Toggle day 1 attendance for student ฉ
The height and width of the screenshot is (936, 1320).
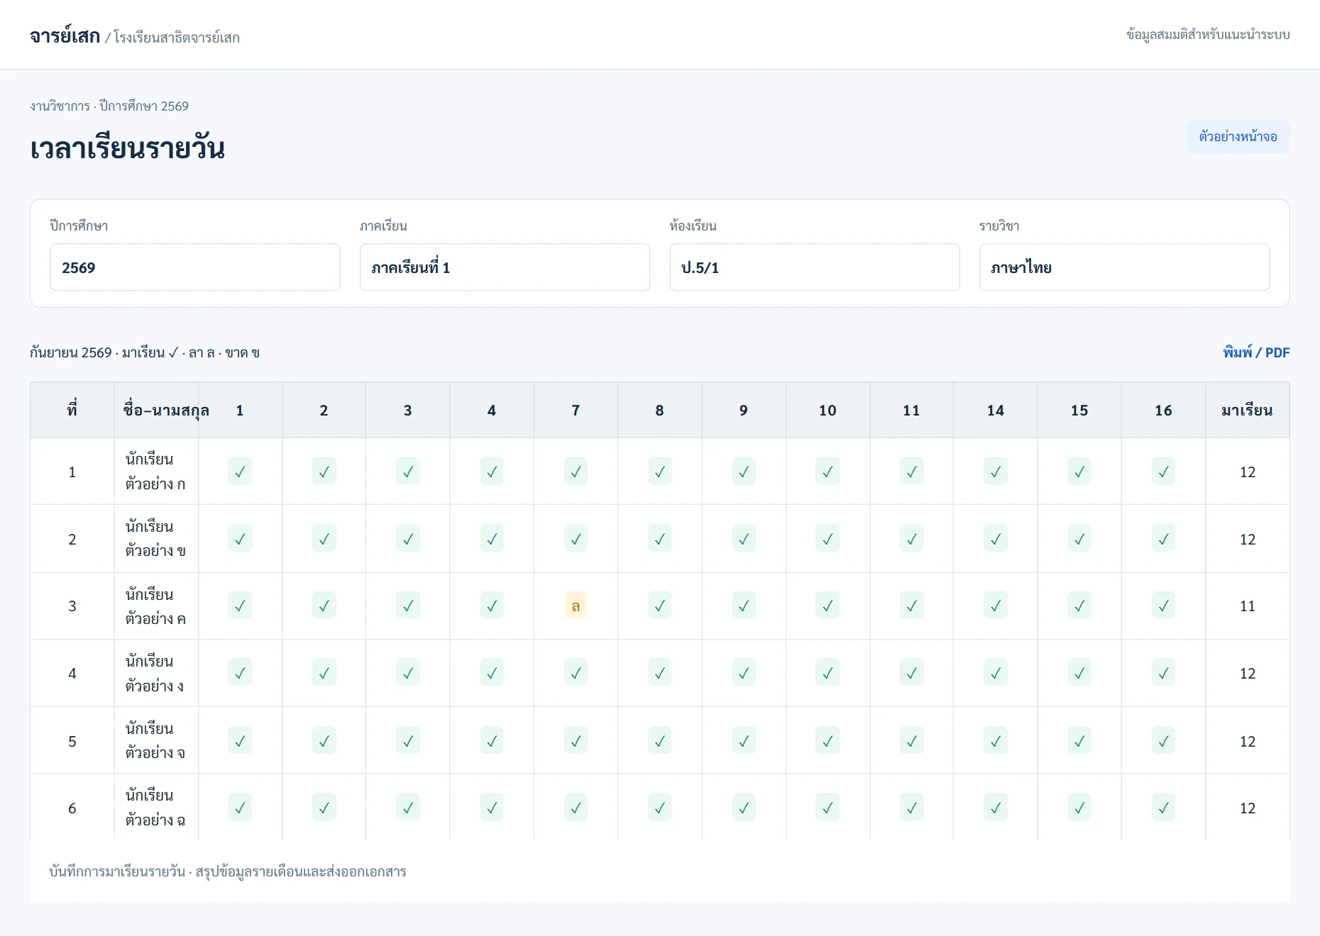[240, 808]
